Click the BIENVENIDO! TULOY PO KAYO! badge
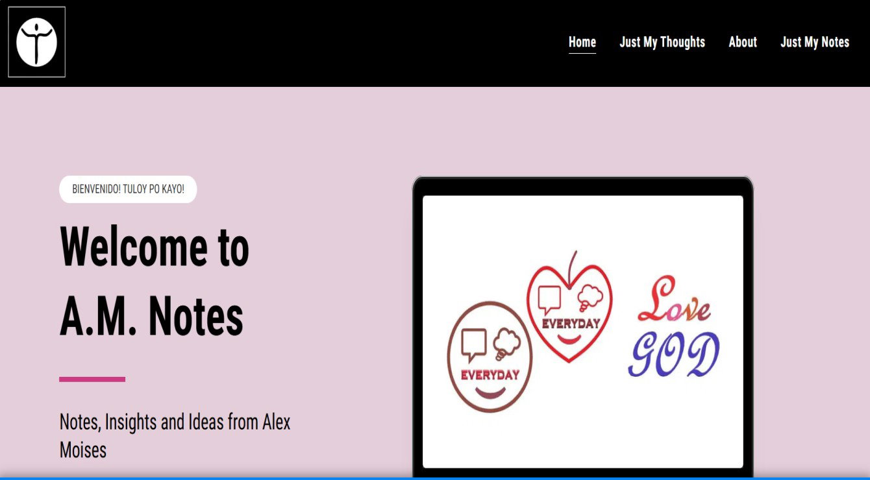870x480 pixels. click(x=127, y=189)
